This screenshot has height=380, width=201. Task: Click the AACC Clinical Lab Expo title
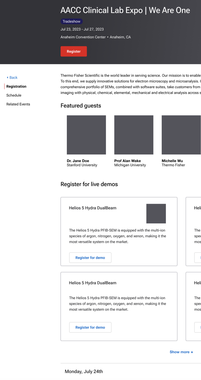click(125, 10)
